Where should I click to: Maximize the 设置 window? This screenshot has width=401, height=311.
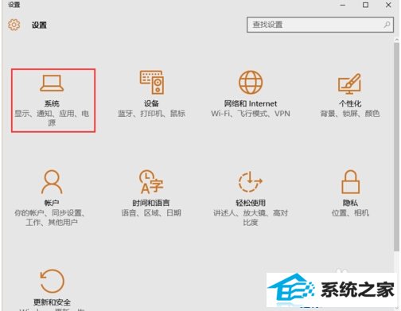365,5
